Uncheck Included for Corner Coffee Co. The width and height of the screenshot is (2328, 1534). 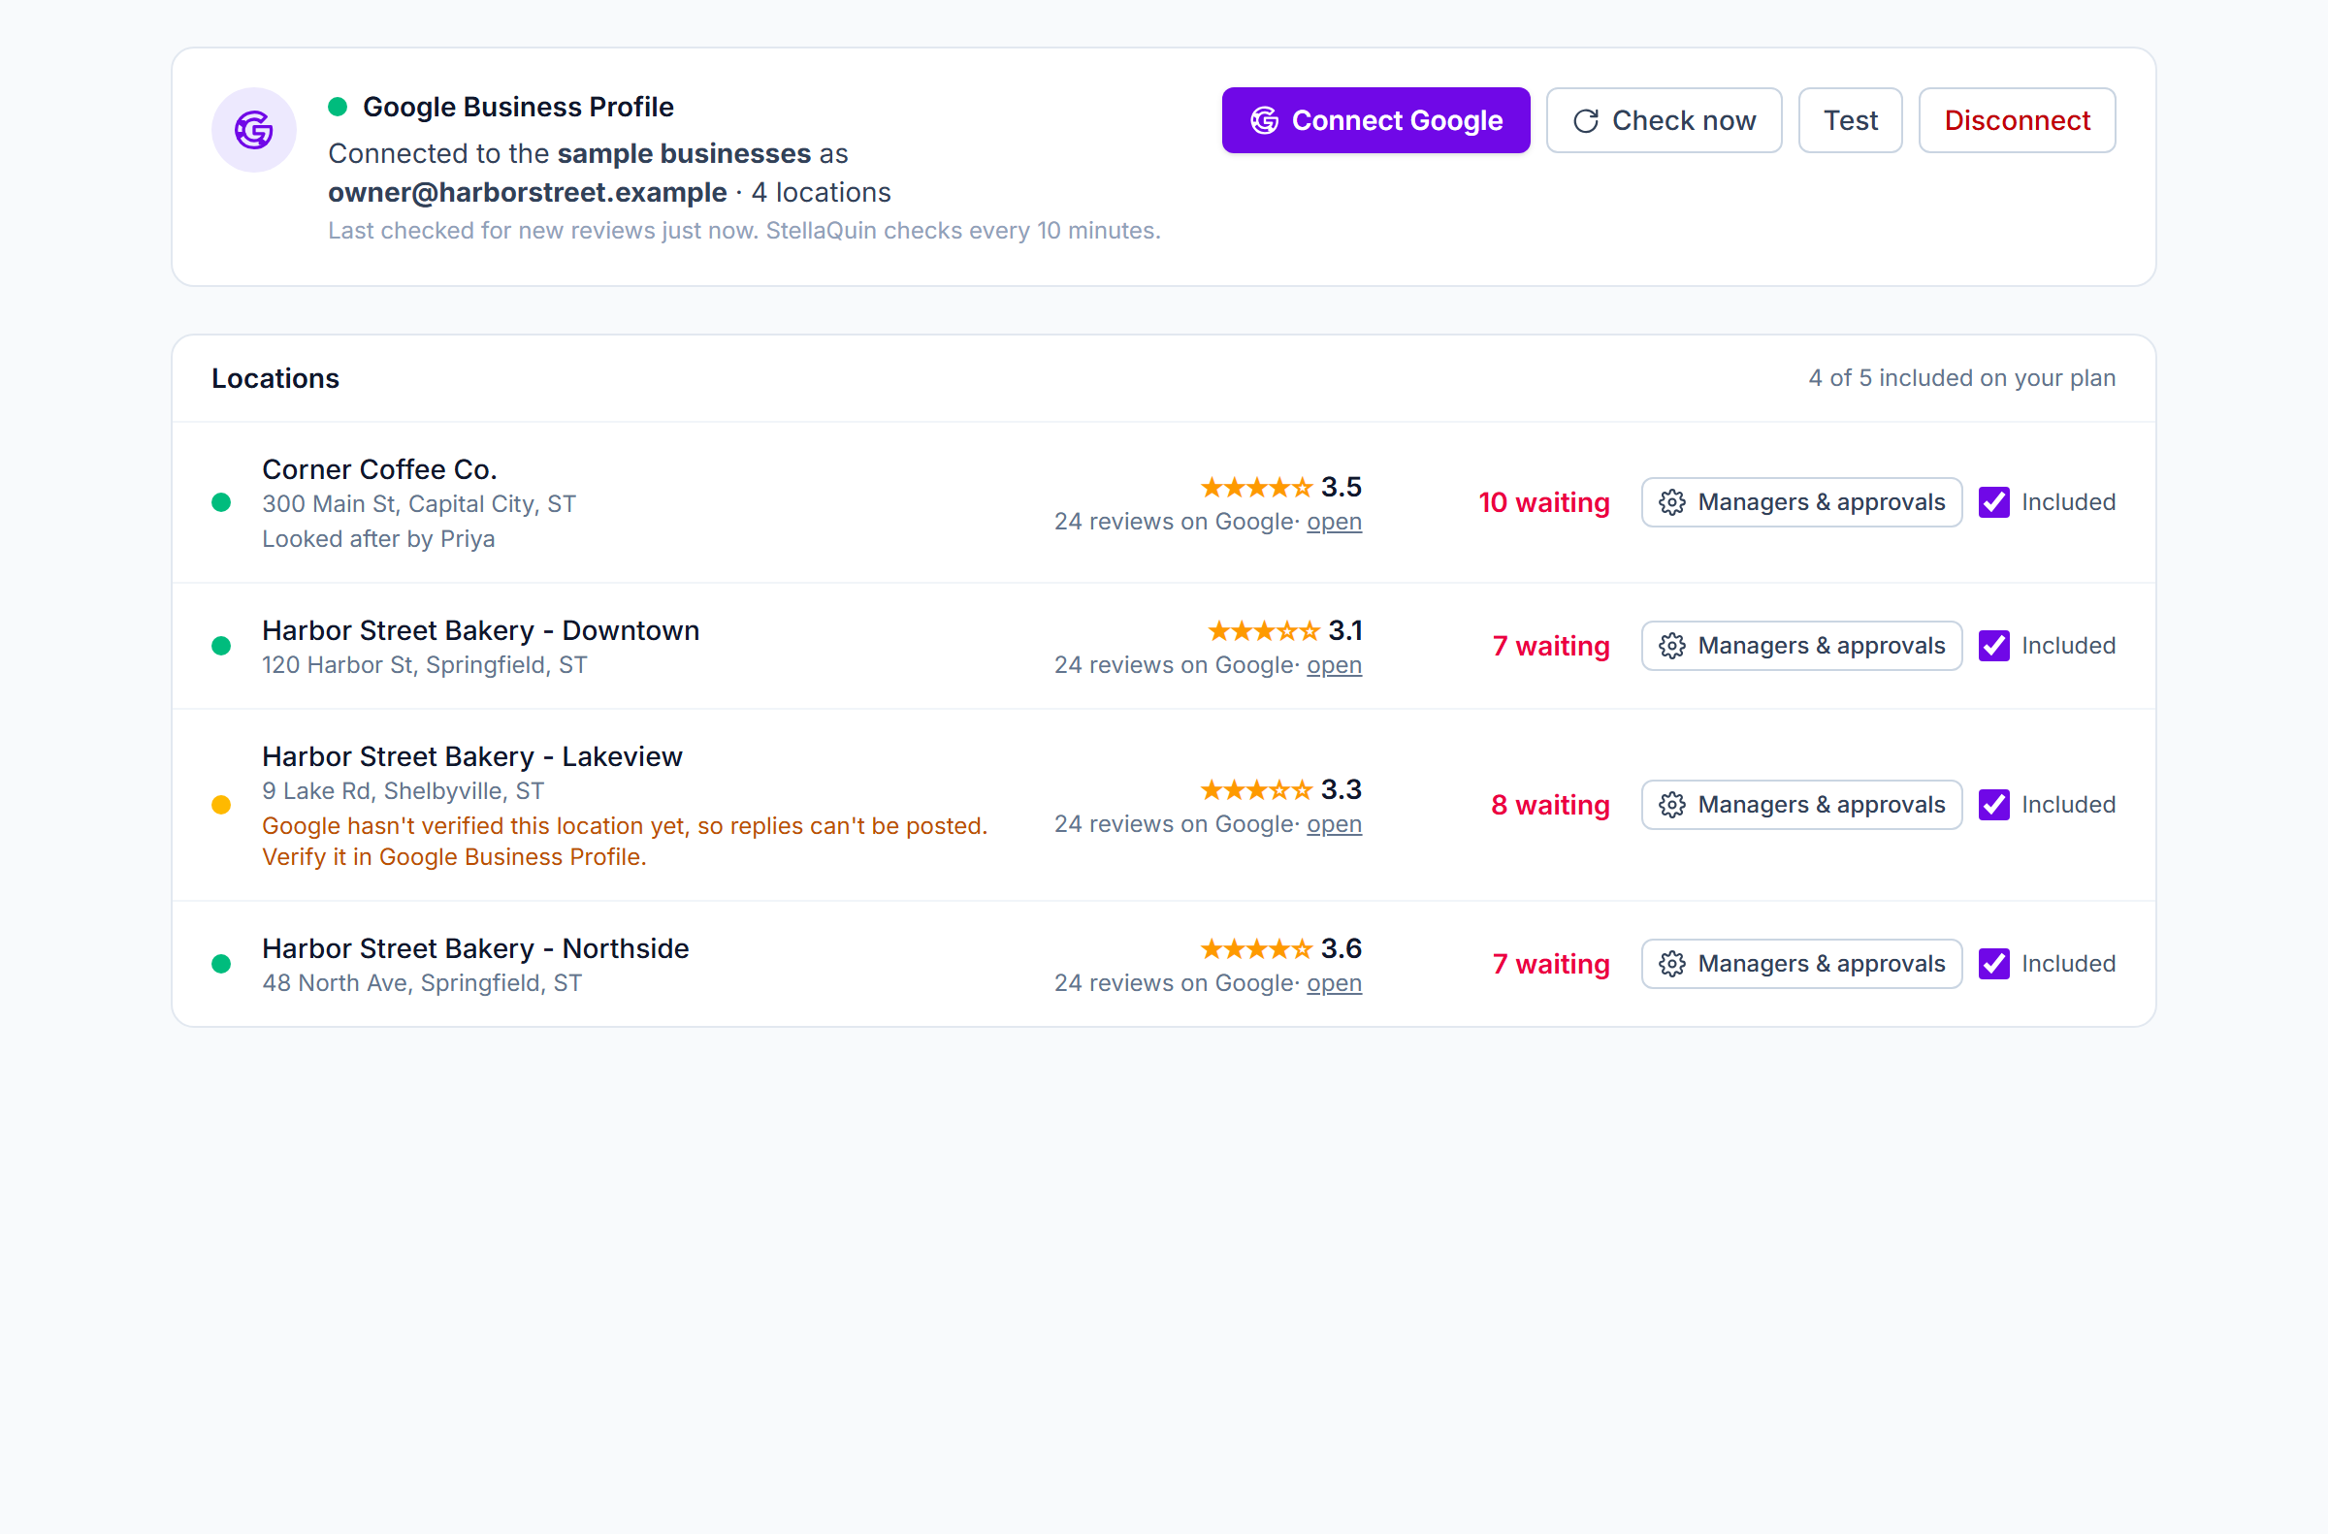[1993, 502]
